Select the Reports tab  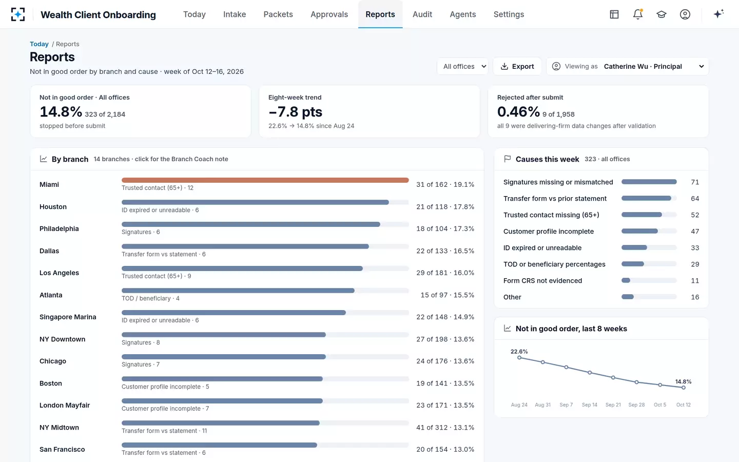(380, 14)
